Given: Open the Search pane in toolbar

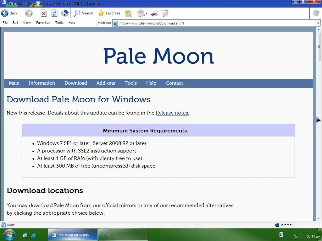Looking at the screenshot, I should pos(83,13).
